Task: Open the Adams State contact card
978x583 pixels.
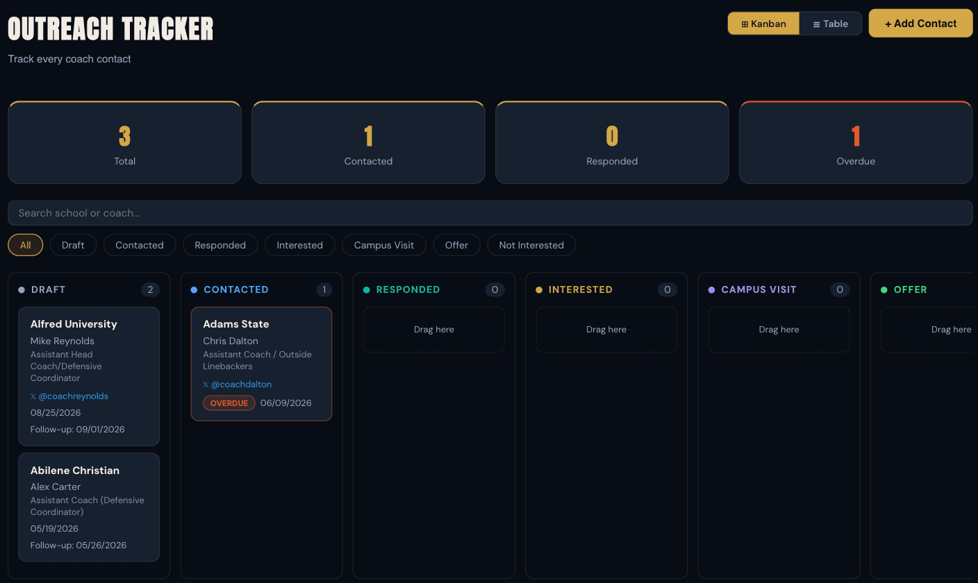Action: [x=261, y=364]
